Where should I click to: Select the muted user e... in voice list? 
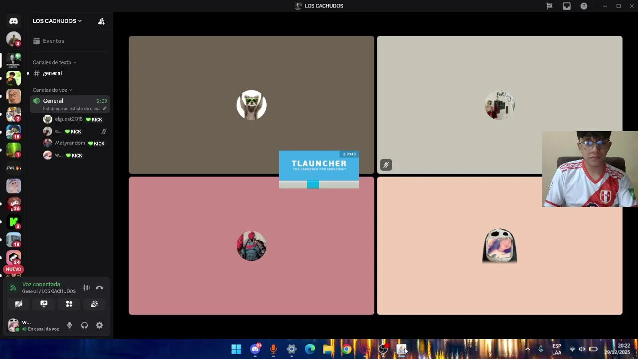[76, 131]
